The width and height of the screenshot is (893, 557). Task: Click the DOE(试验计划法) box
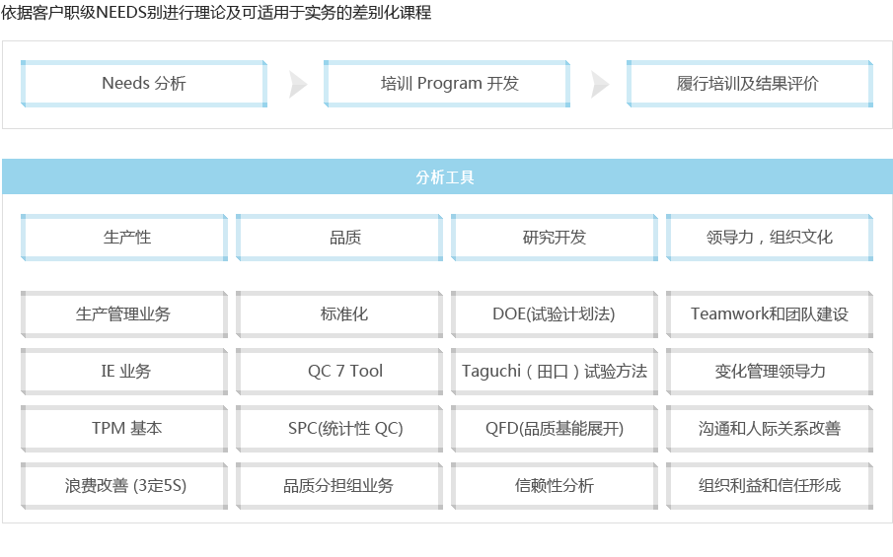pos(555,314)
